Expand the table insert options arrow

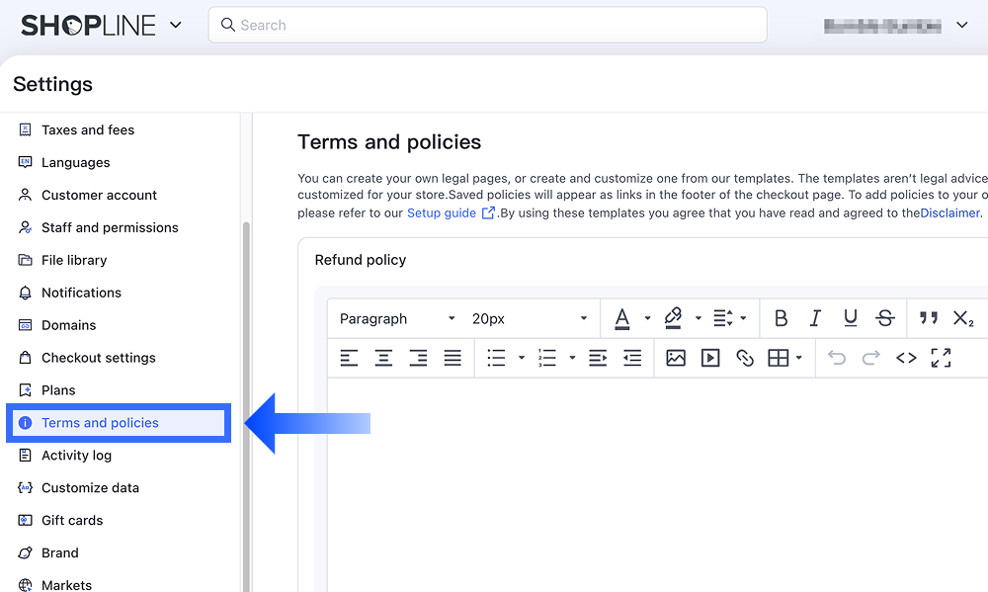pyautogui.click(x=799, y=358)
